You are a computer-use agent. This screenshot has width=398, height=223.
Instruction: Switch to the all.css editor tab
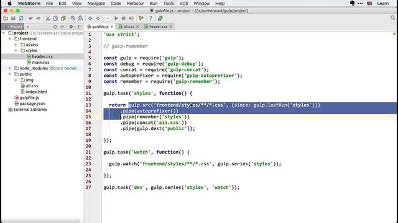pos(129,27)
